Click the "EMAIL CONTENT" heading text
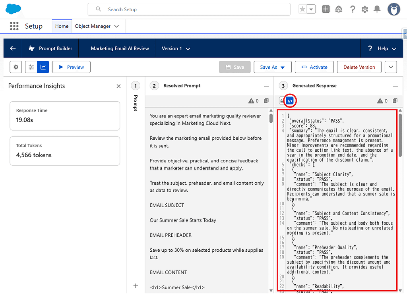 click(x=168, y=272)
